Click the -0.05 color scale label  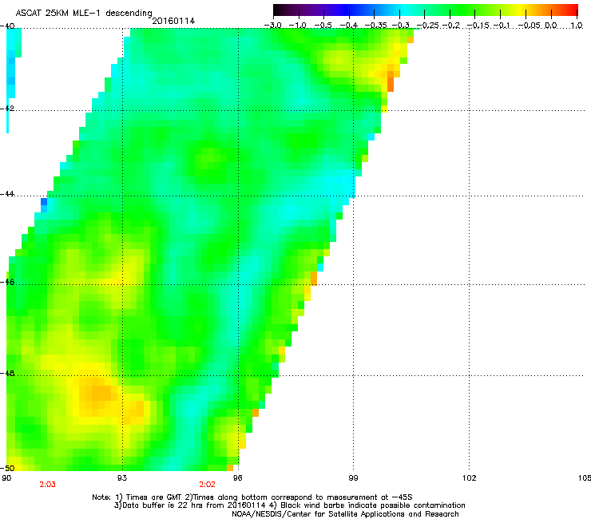530,26
